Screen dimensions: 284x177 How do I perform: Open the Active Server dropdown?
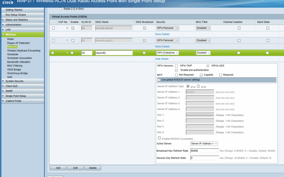[204, 144]
